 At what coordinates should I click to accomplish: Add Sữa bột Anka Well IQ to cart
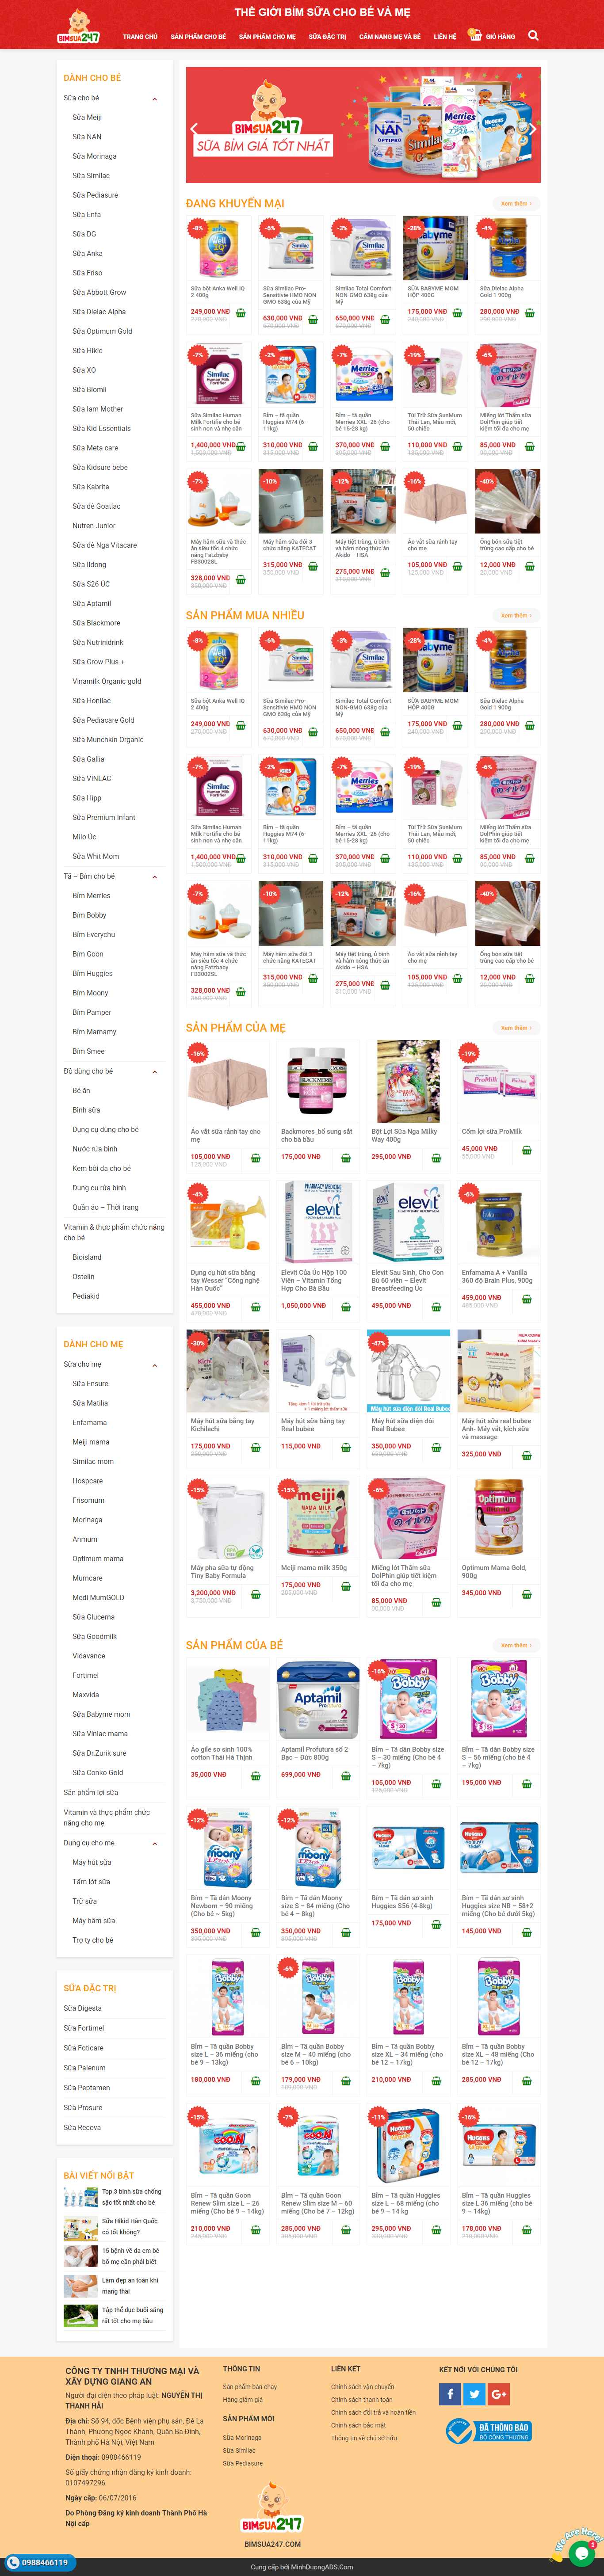(x=241, y=313)
